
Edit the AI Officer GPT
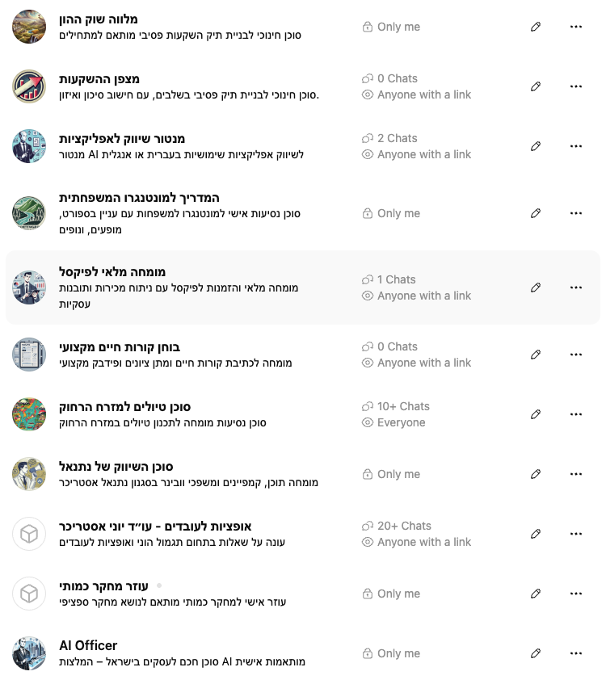536,653
